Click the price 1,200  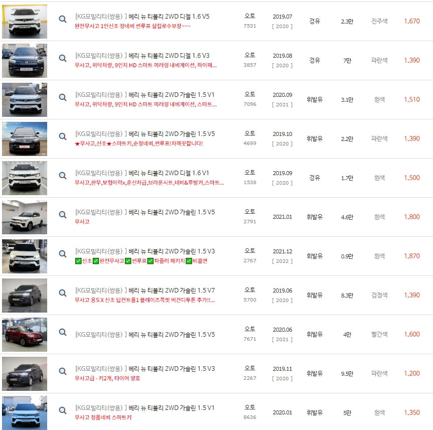tap(412, 374)
